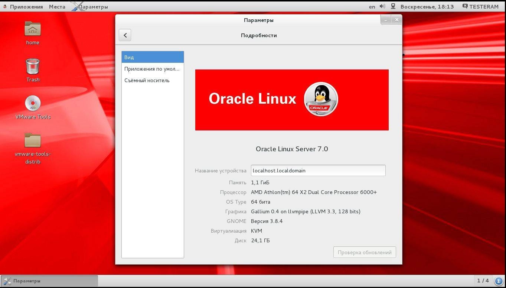Click the Название устройства label
The width and height of the screenshot is (506, 288).
[221, 171]
